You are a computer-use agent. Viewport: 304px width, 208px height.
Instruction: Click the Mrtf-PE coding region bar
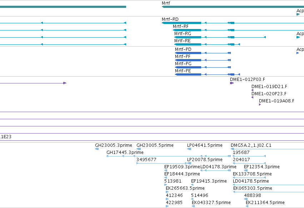(188, 74)
